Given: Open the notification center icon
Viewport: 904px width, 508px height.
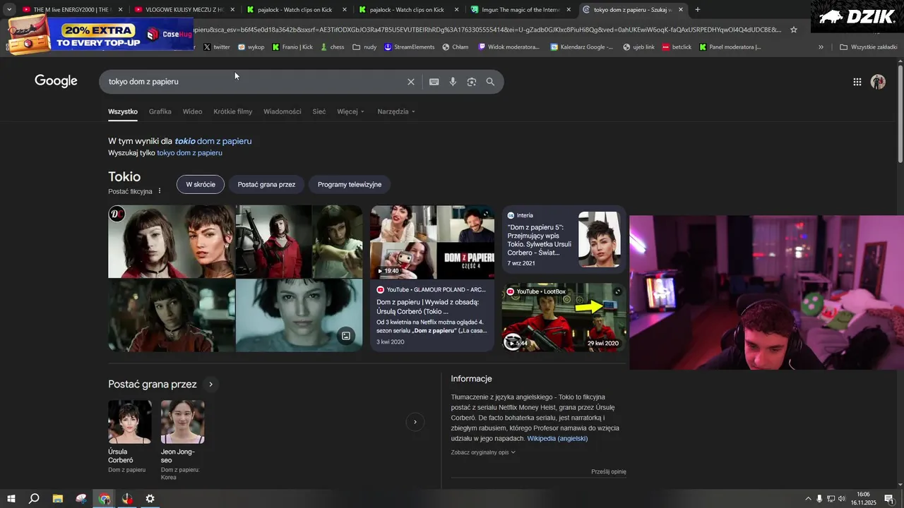Looking at the screenshot, I should point(888,499).
